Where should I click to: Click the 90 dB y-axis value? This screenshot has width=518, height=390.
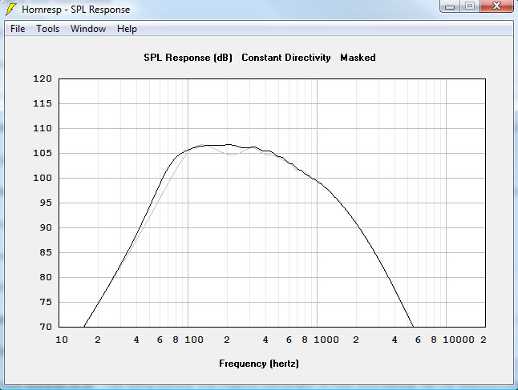pos(46,227)
